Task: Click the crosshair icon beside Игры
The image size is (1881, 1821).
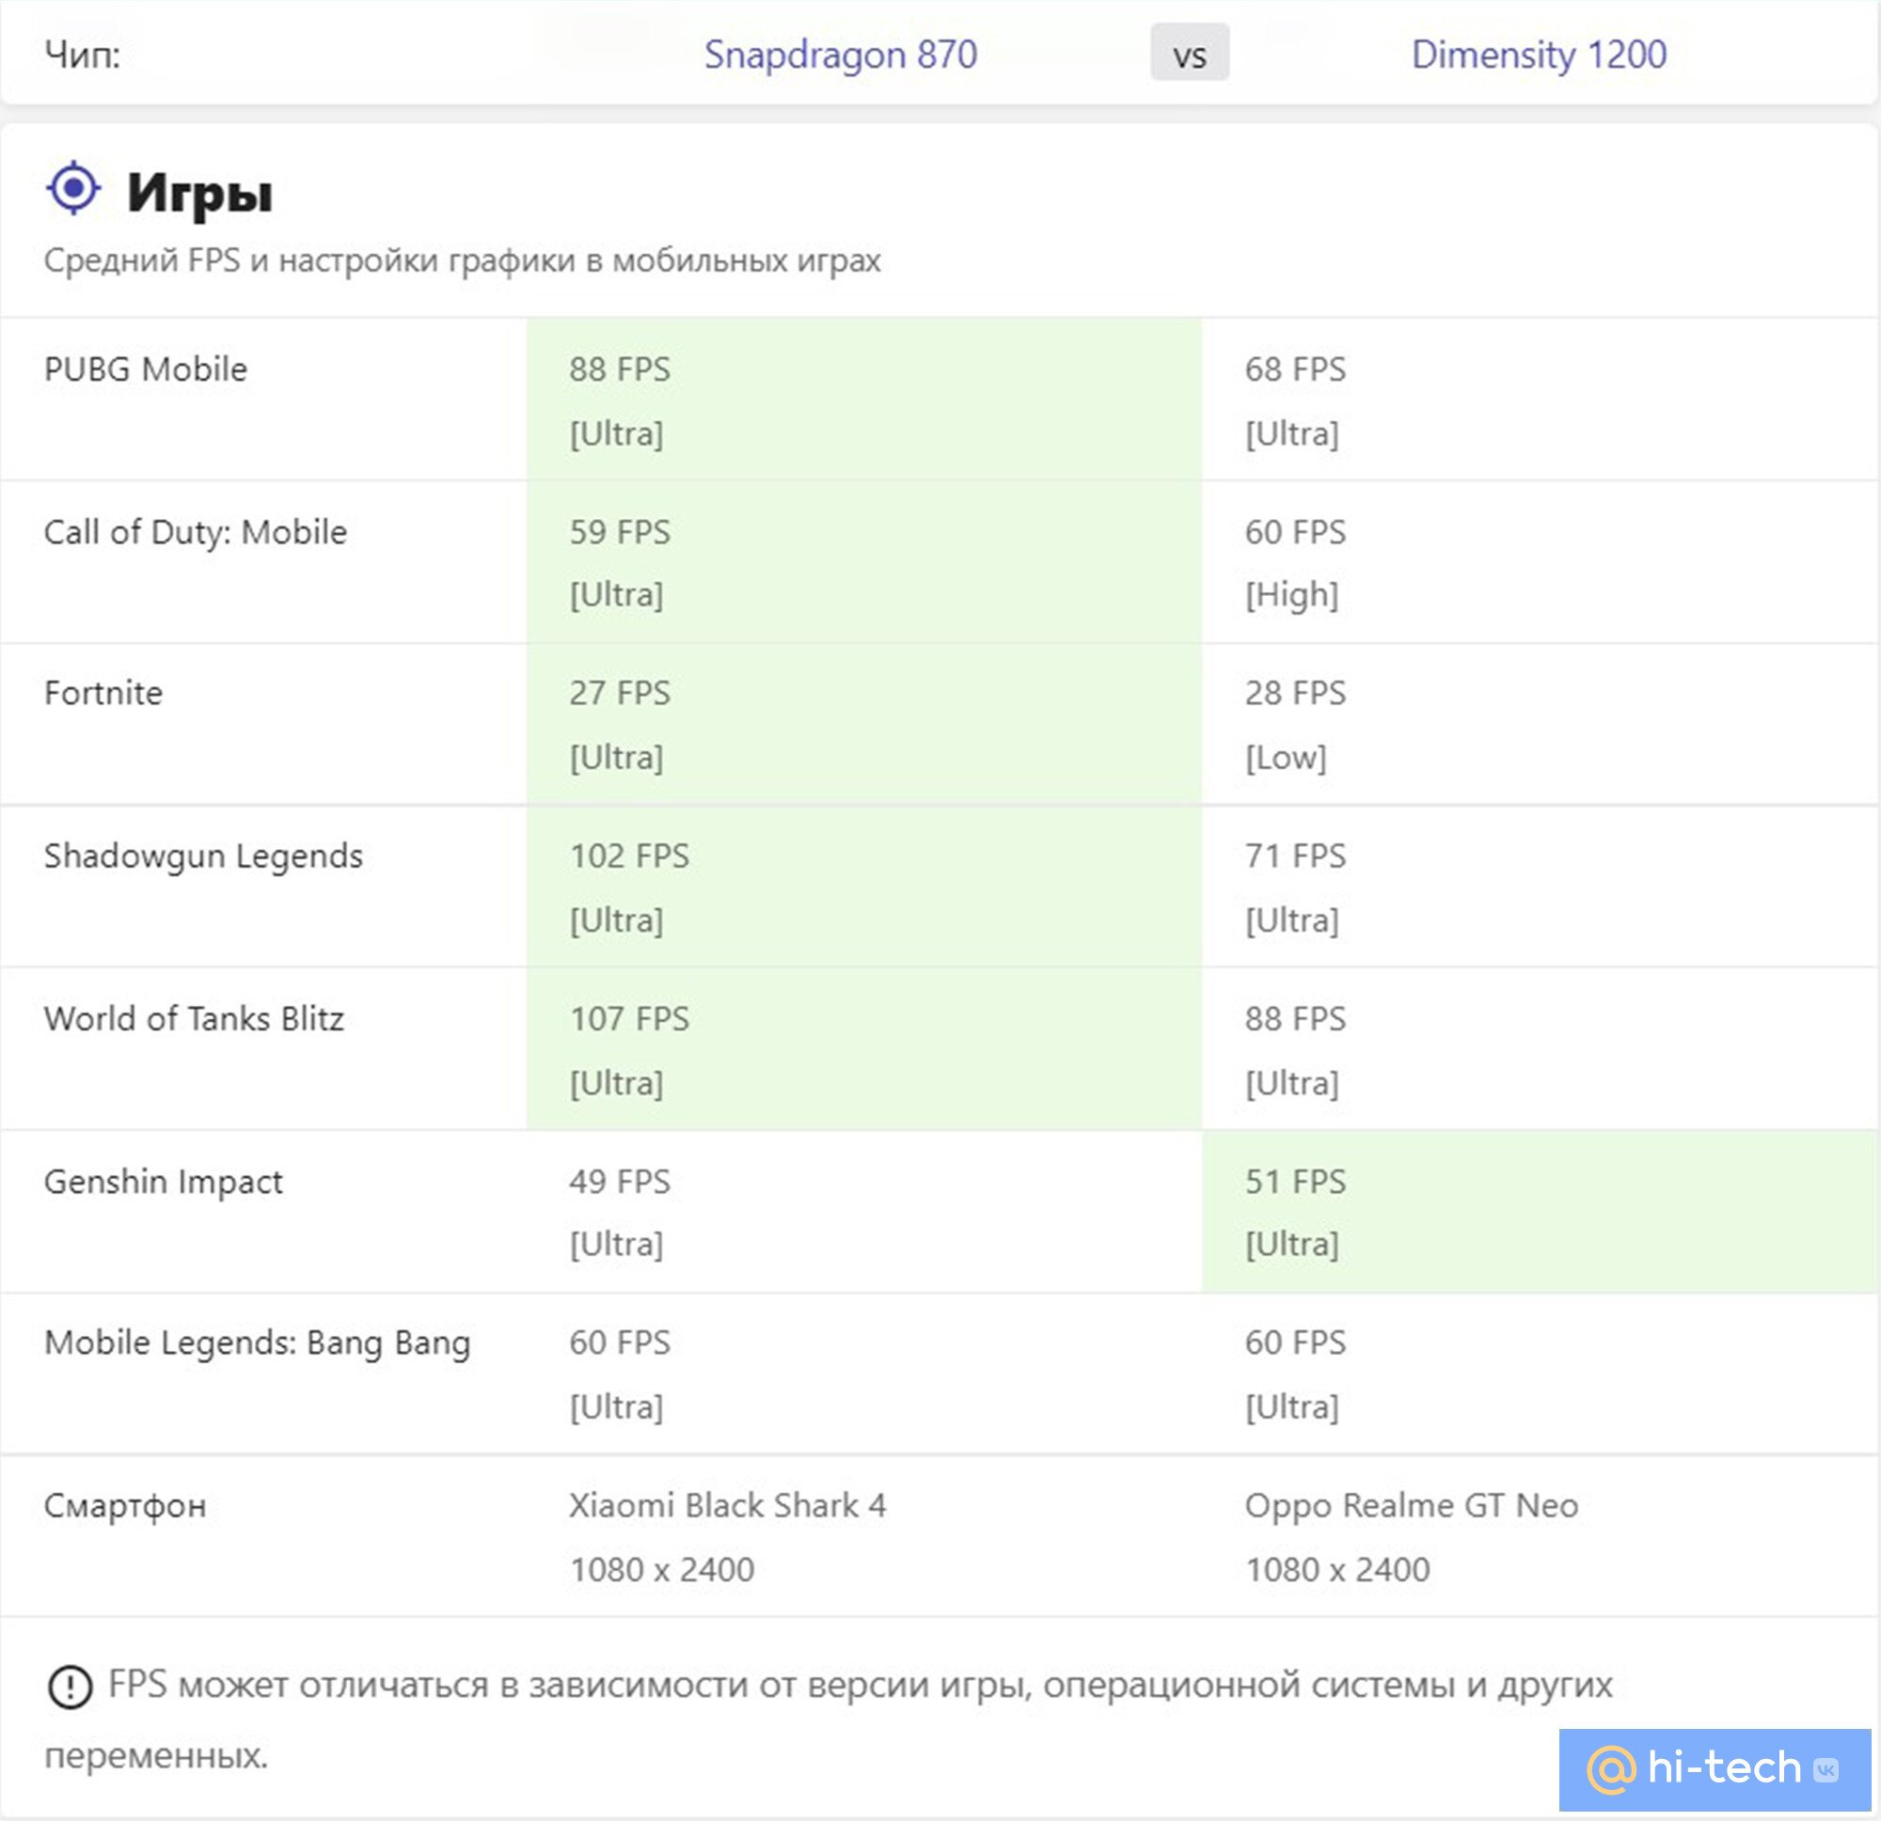Action: [x=74, y=188]
